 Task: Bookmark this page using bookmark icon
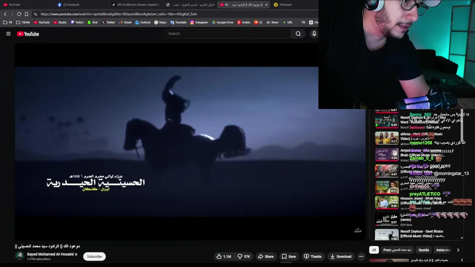tap(26, 14)
